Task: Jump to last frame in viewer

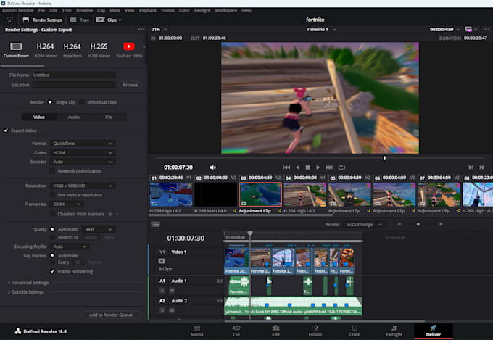Action: tap(329, 167)
